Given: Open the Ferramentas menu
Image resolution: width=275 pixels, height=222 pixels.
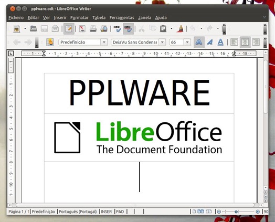Looking at the screenshot, I should [x=122, y=18].
